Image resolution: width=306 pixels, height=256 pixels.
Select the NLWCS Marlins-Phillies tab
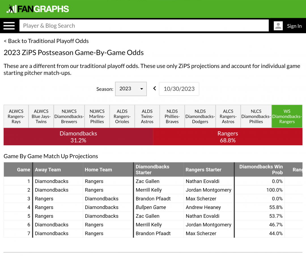tap(97, 116)
